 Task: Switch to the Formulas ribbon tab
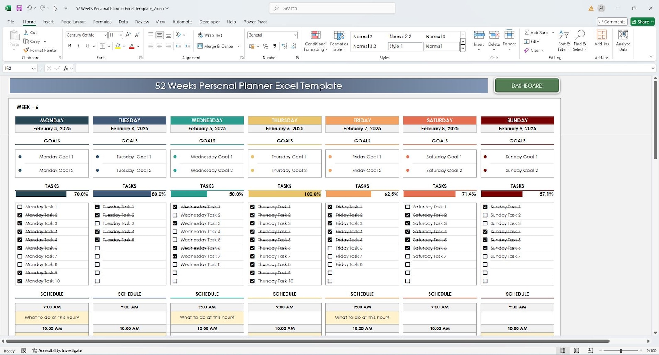pyautogui.click(x=102, y=22)
